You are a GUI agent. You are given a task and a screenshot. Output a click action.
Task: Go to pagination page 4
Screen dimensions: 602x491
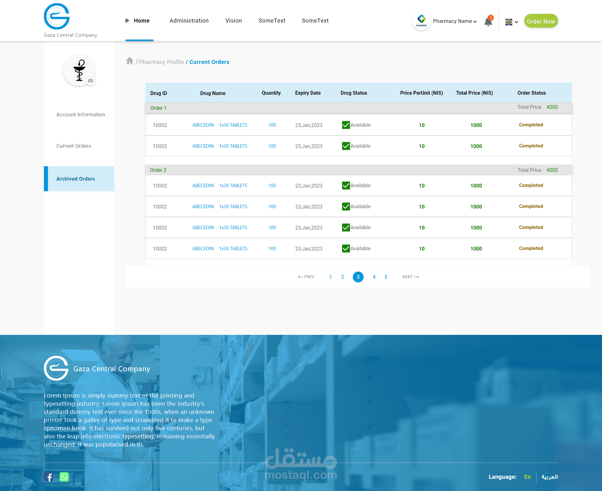[374, 277]
